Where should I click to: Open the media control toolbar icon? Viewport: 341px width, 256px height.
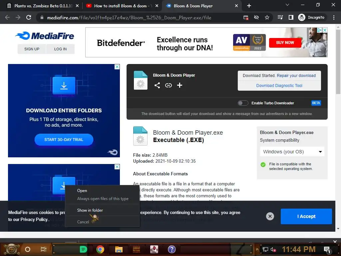click(280, 17)
